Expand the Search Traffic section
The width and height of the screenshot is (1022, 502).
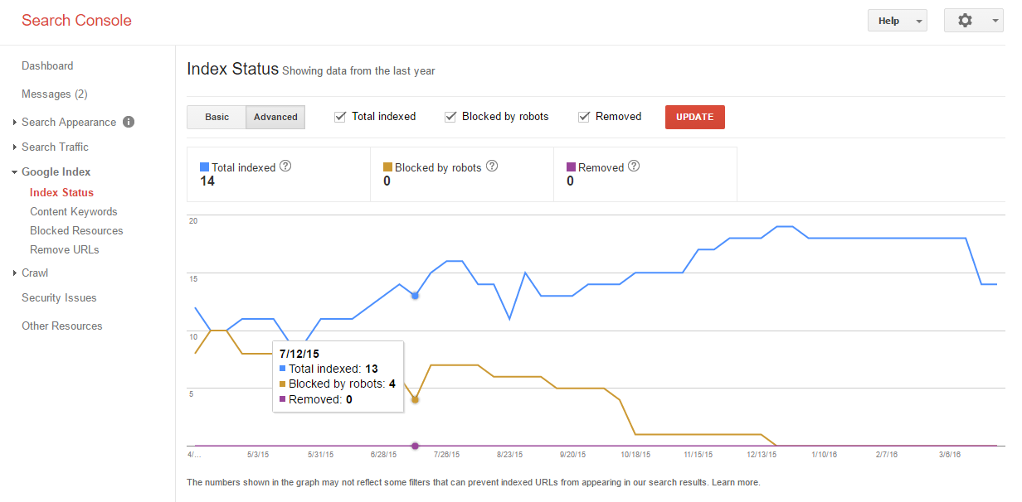click(x=55, y=147)
